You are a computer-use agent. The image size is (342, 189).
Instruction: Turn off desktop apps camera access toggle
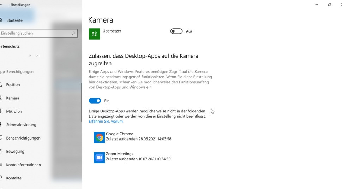(95, 101)
